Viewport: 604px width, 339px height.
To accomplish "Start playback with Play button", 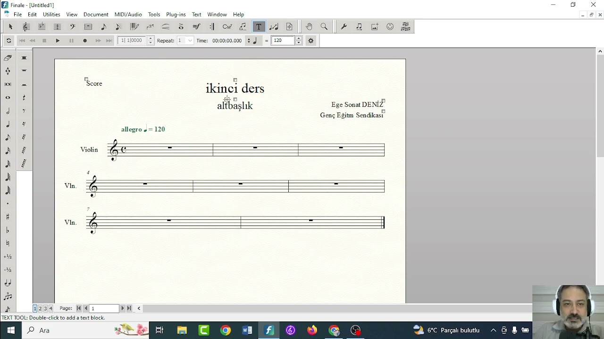I will click(x=58, y=41).
